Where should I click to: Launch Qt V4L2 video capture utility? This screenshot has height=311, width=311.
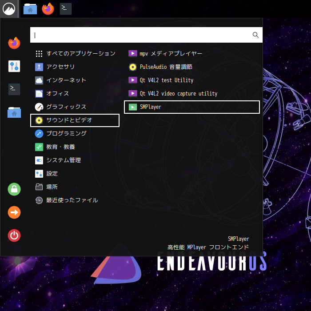pyautogui.click(x=192, y=93)
